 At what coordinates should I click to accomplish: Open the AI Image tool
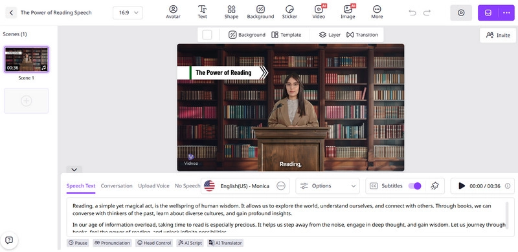348,12
